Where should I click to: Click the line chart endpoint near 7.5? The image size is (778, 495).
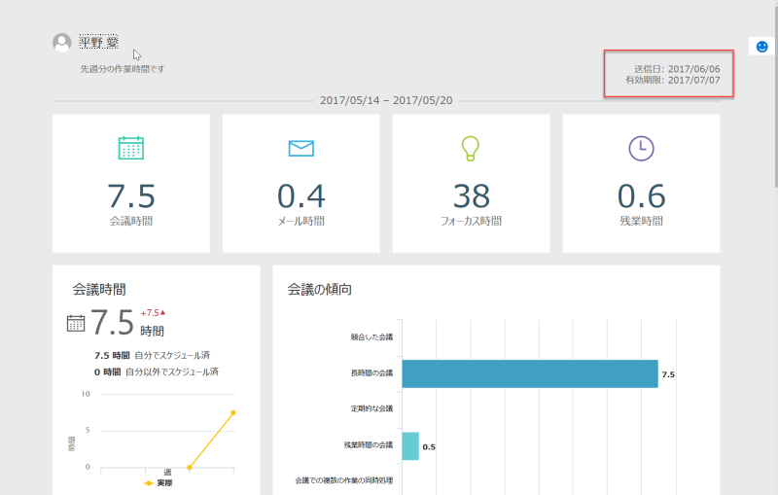233,412
